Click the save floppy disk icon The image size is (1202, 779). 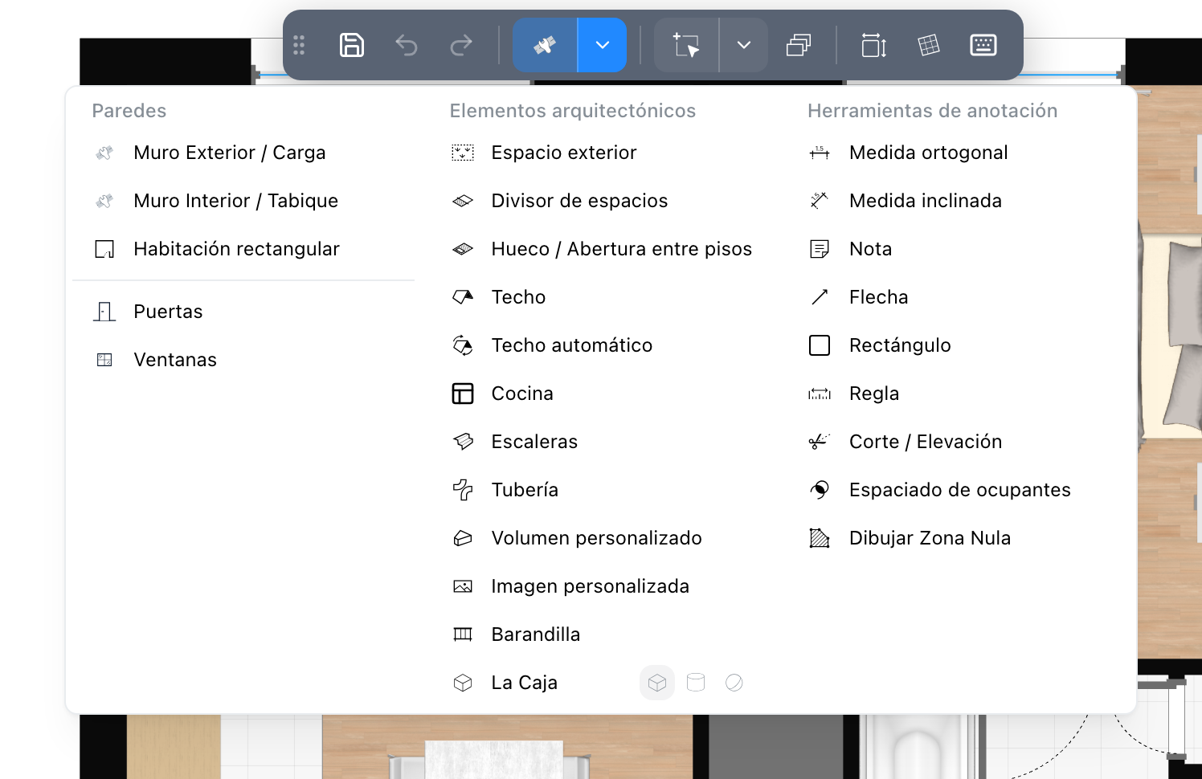[x=352, y=45]
